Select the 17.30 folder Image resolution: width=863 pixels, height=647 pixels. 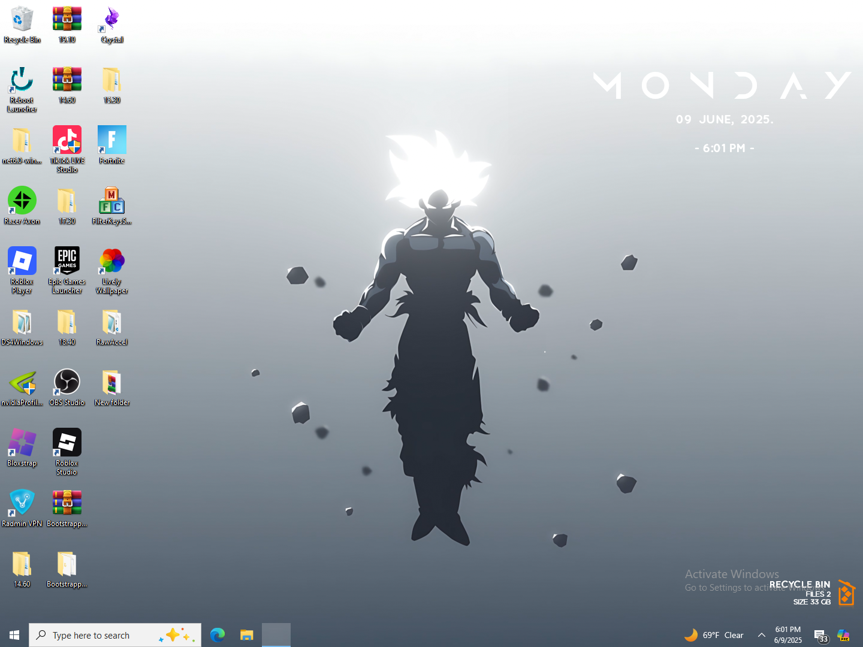(x=67, y=207)
